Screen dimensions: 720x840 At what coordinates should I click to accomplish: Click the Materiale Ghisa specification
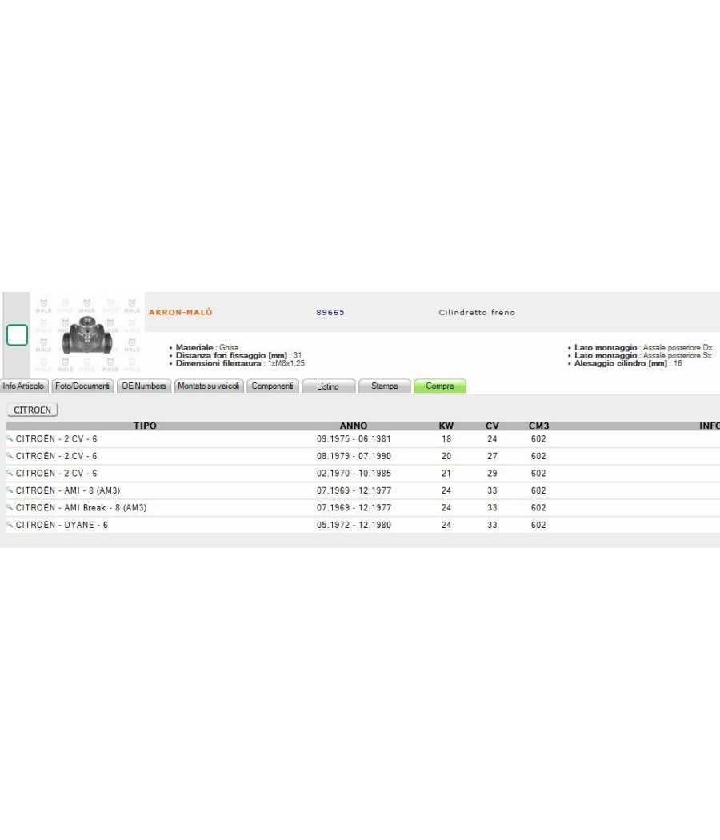coord(207,347)
